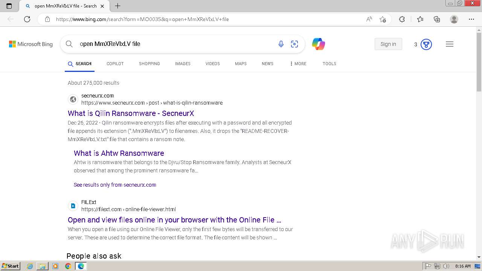The width and height of the screenshot is (482, 271).
Task: Switch to the VIDEOS tab
Action: point(213,64)
